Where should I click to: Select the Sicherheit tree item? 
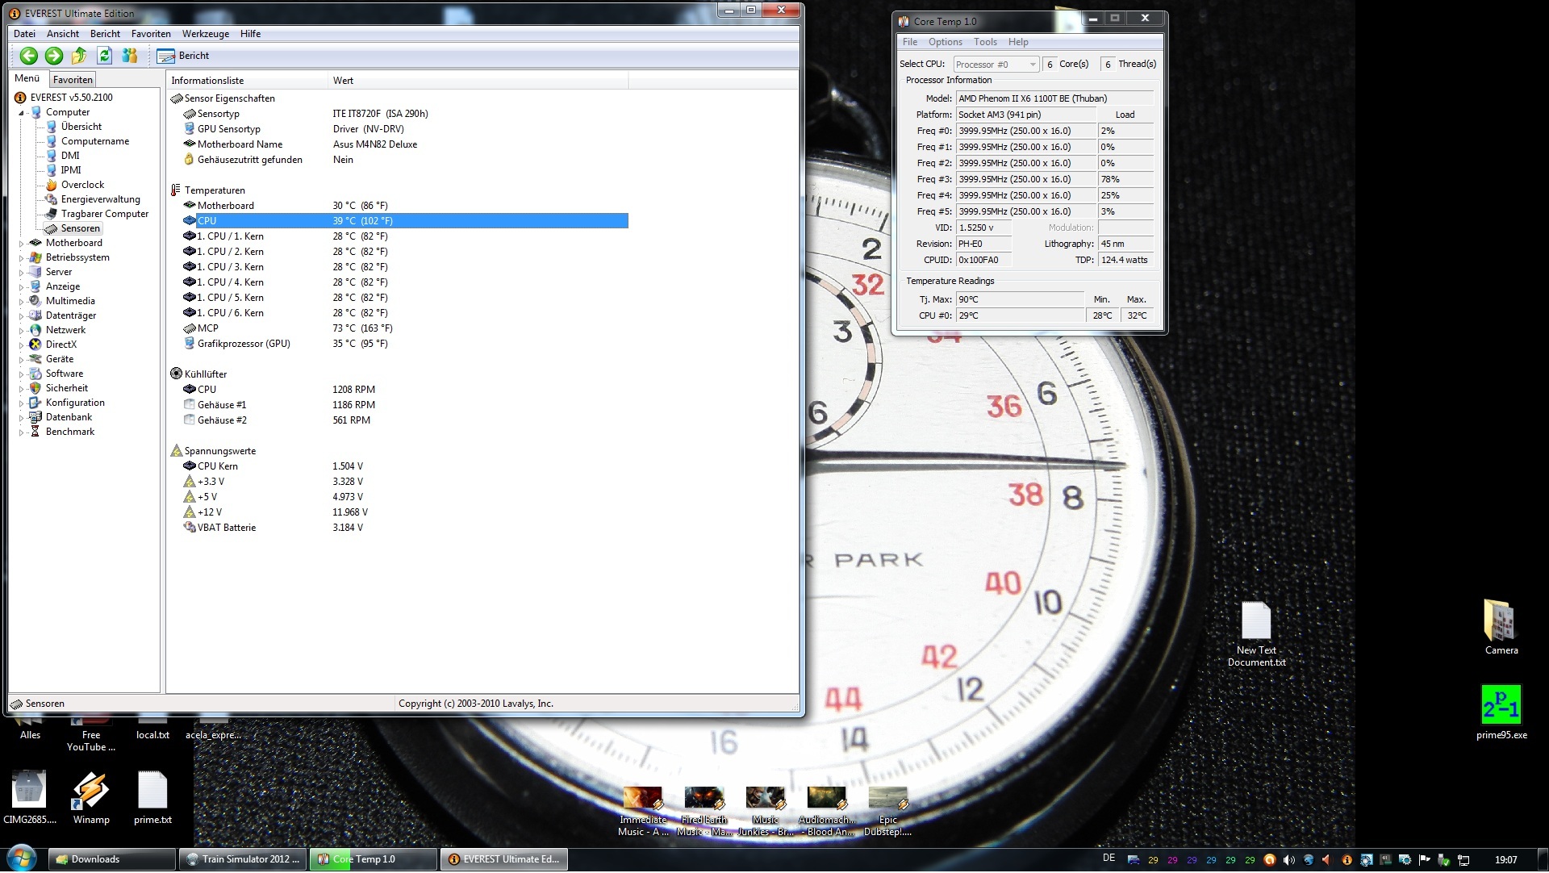point(67,388)
